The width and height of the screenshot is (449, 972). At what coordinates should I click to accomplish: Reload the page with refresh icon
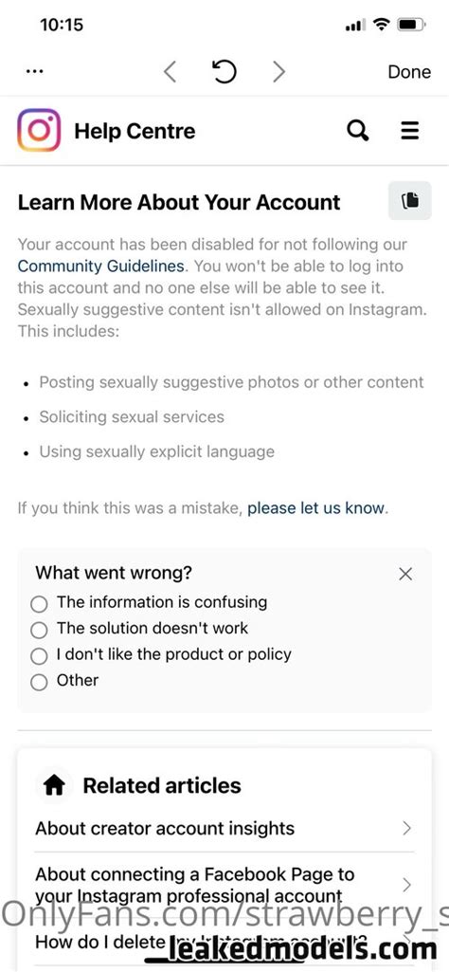[224, 72]
